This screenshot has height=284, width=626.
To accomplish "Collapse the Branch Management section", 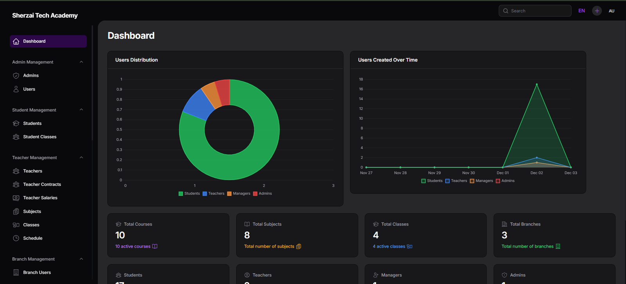I will 81,259.
